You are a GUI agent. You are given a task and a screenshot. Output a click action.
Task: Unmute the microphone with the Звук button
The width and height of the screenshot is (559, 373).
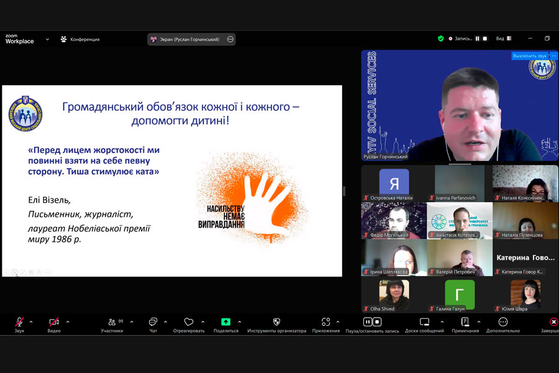pos(19,325)
